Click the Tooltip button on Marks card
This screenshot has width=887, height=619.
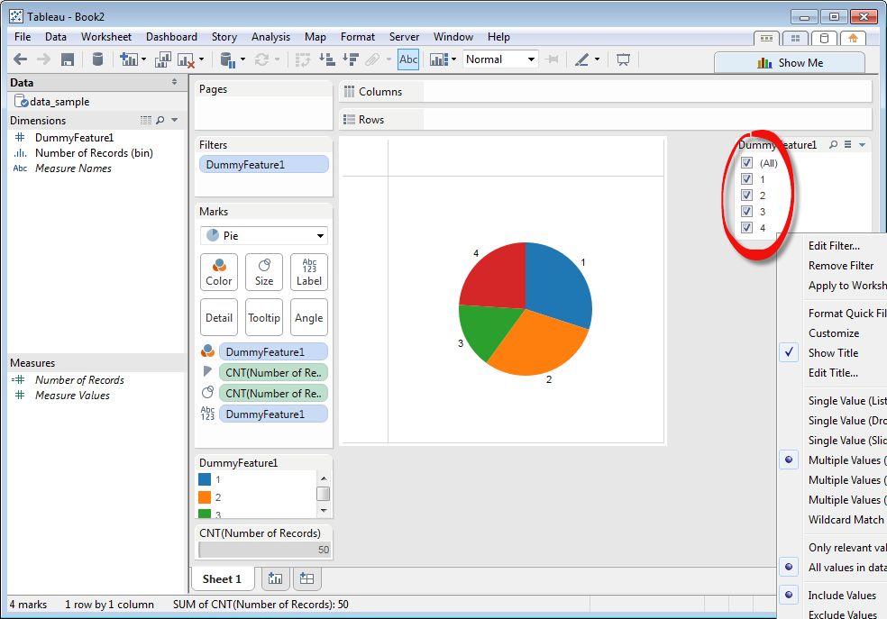tap(264, 318)
